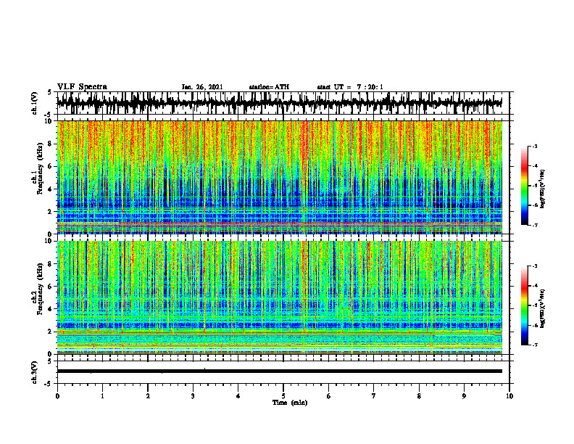Image resolution: width=574 pixels, height=444 pixels.
Task: Click the time axis end label "10"
Action: tap(509, 396)
